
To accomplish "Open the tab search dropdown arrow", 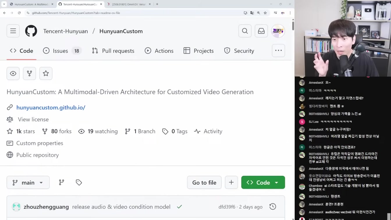I will pyautogui.click(x=4, y=4).
